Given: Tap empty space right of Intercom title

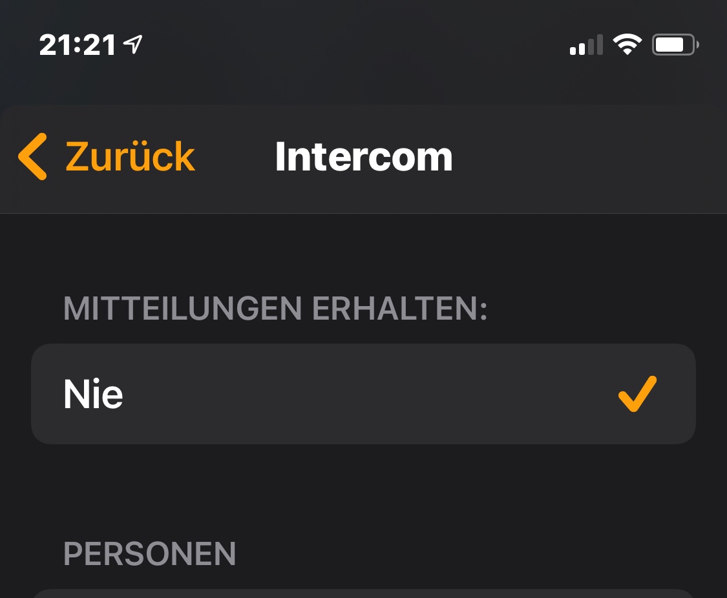Looking at the screenshot, I should 582,157.
